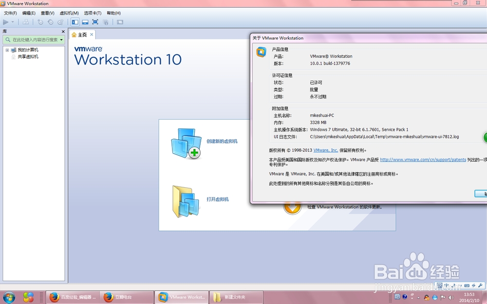
Task: Click the VMware logo icon in About dialog
Action: click(x=261, y=52)
